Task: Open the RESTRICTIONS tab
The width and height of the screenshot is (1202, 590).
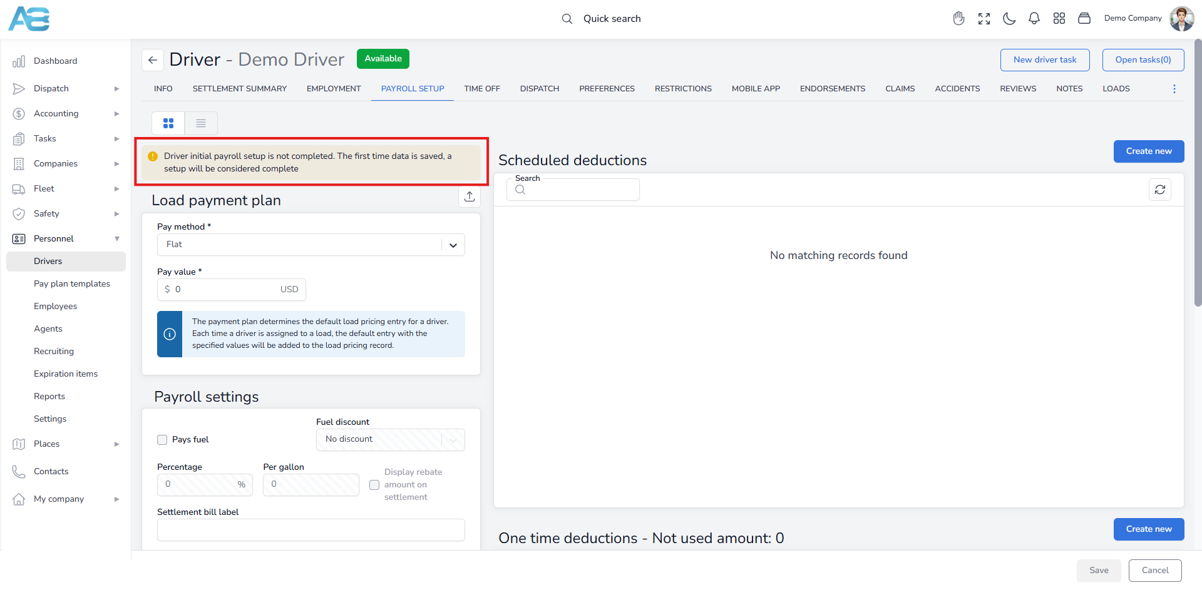Action: (683, 89)
